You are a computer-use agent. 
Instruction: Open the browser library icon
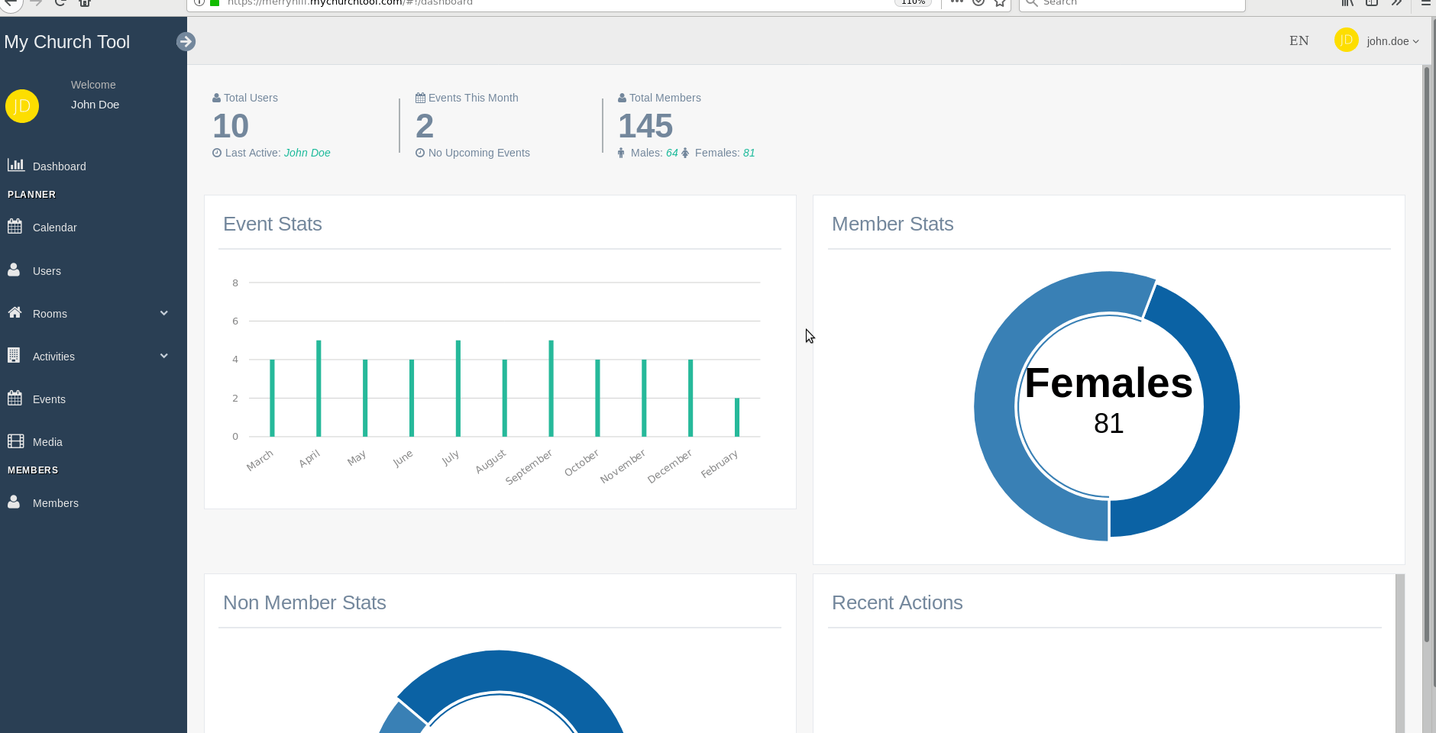[x=1347, y=2]
